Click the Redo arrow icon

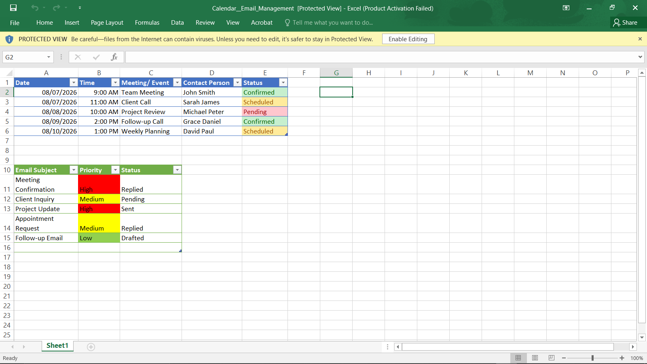click(x=56, y=8)
